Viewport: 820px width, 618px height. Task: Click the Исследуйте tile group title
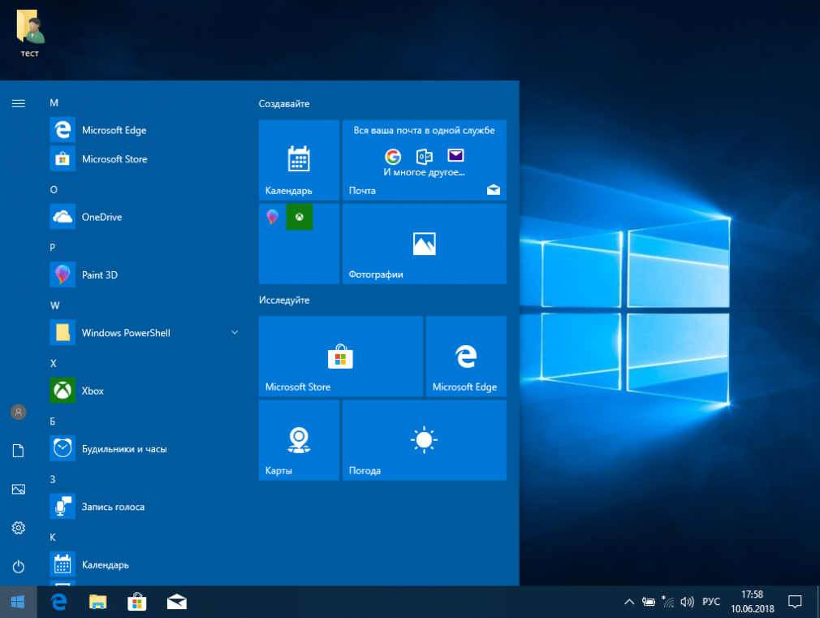click(284, 300)
